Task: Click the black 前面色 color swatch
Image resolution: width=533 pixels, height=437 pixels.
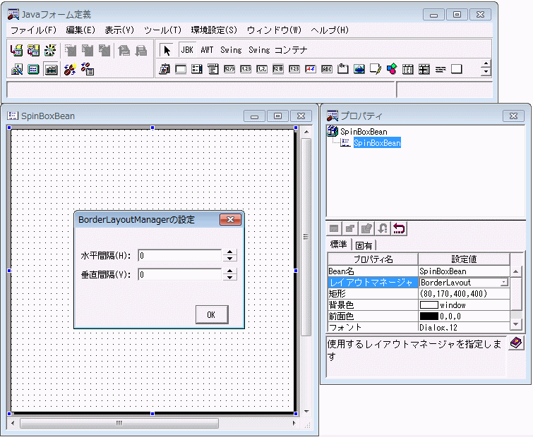Action: (x=429, y=316)
